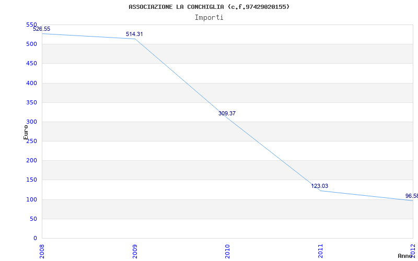Image resolution: width=418 pixels, height=261 pixels.
Task: Click the 550 y-axis tick label
Action: pyautogui.click(x=31, y=25)
